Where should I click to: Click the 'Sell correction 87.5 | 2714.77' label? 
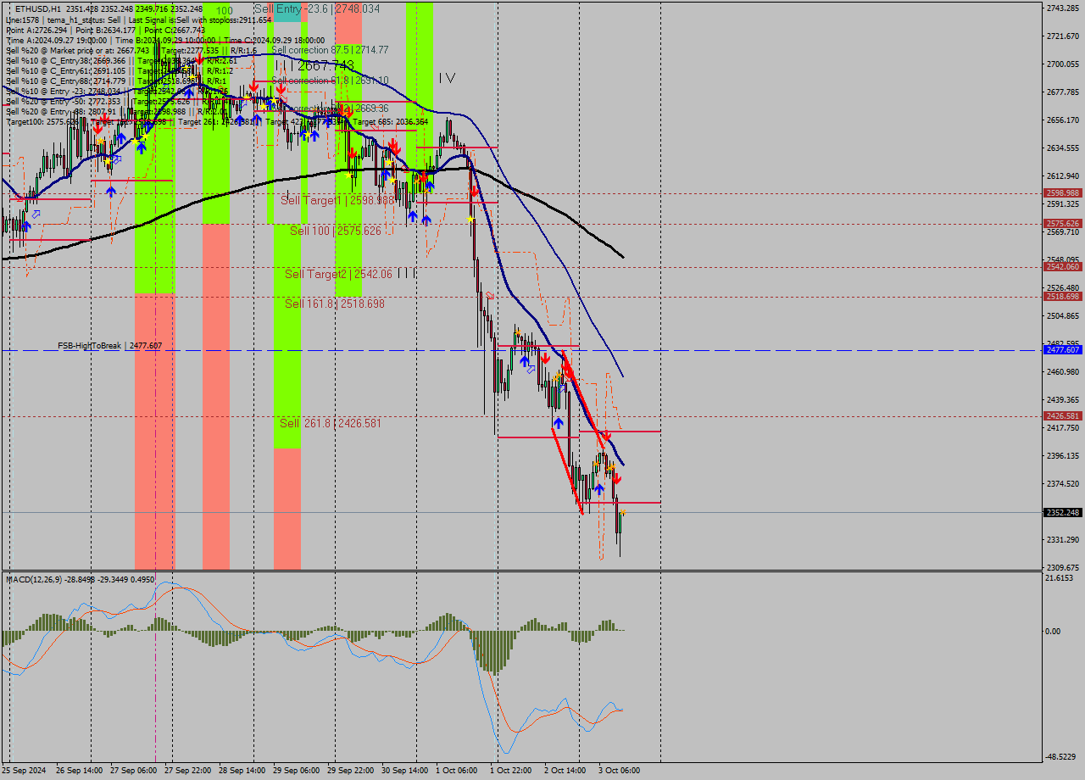click(x=330, y=50)
